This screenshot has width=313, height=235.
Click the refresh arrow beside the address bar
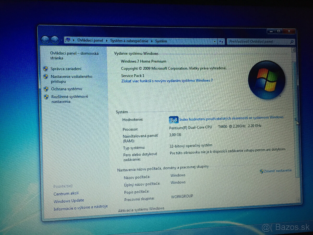[221, 42]
